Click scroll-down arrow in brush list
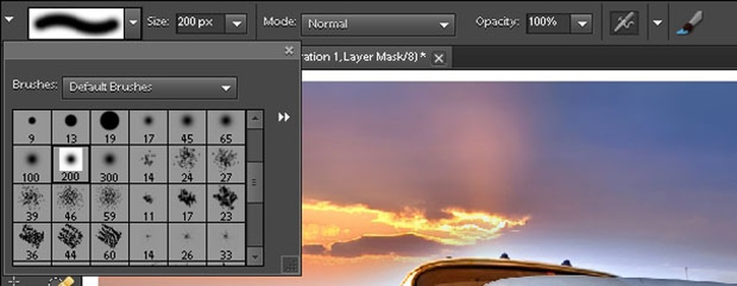This screenshot has width=737, height=286. click(x=255, y=256)
